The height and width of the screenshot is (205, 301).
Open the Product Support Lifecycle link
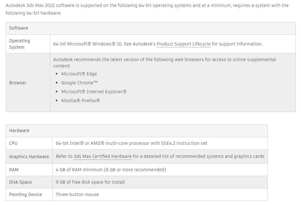[184, 44]
